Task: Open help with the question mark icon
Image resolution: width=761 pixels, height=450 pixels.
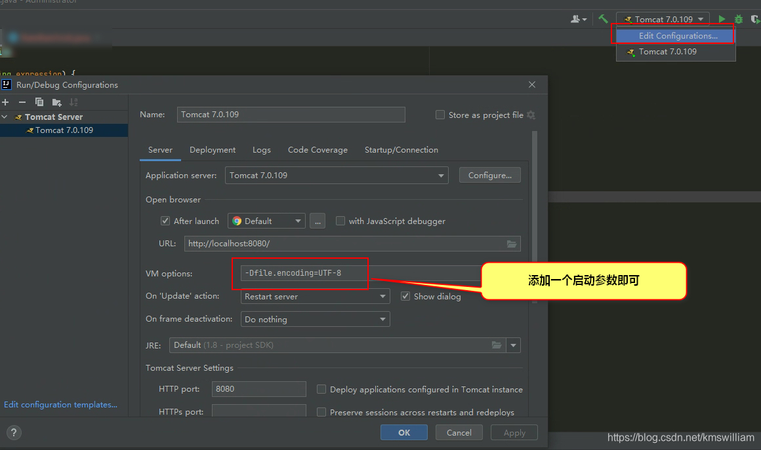Action: (x=14, y=432)
